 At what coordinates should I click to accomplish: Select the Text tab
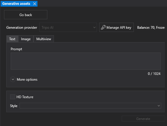click(x=12, y=39)
